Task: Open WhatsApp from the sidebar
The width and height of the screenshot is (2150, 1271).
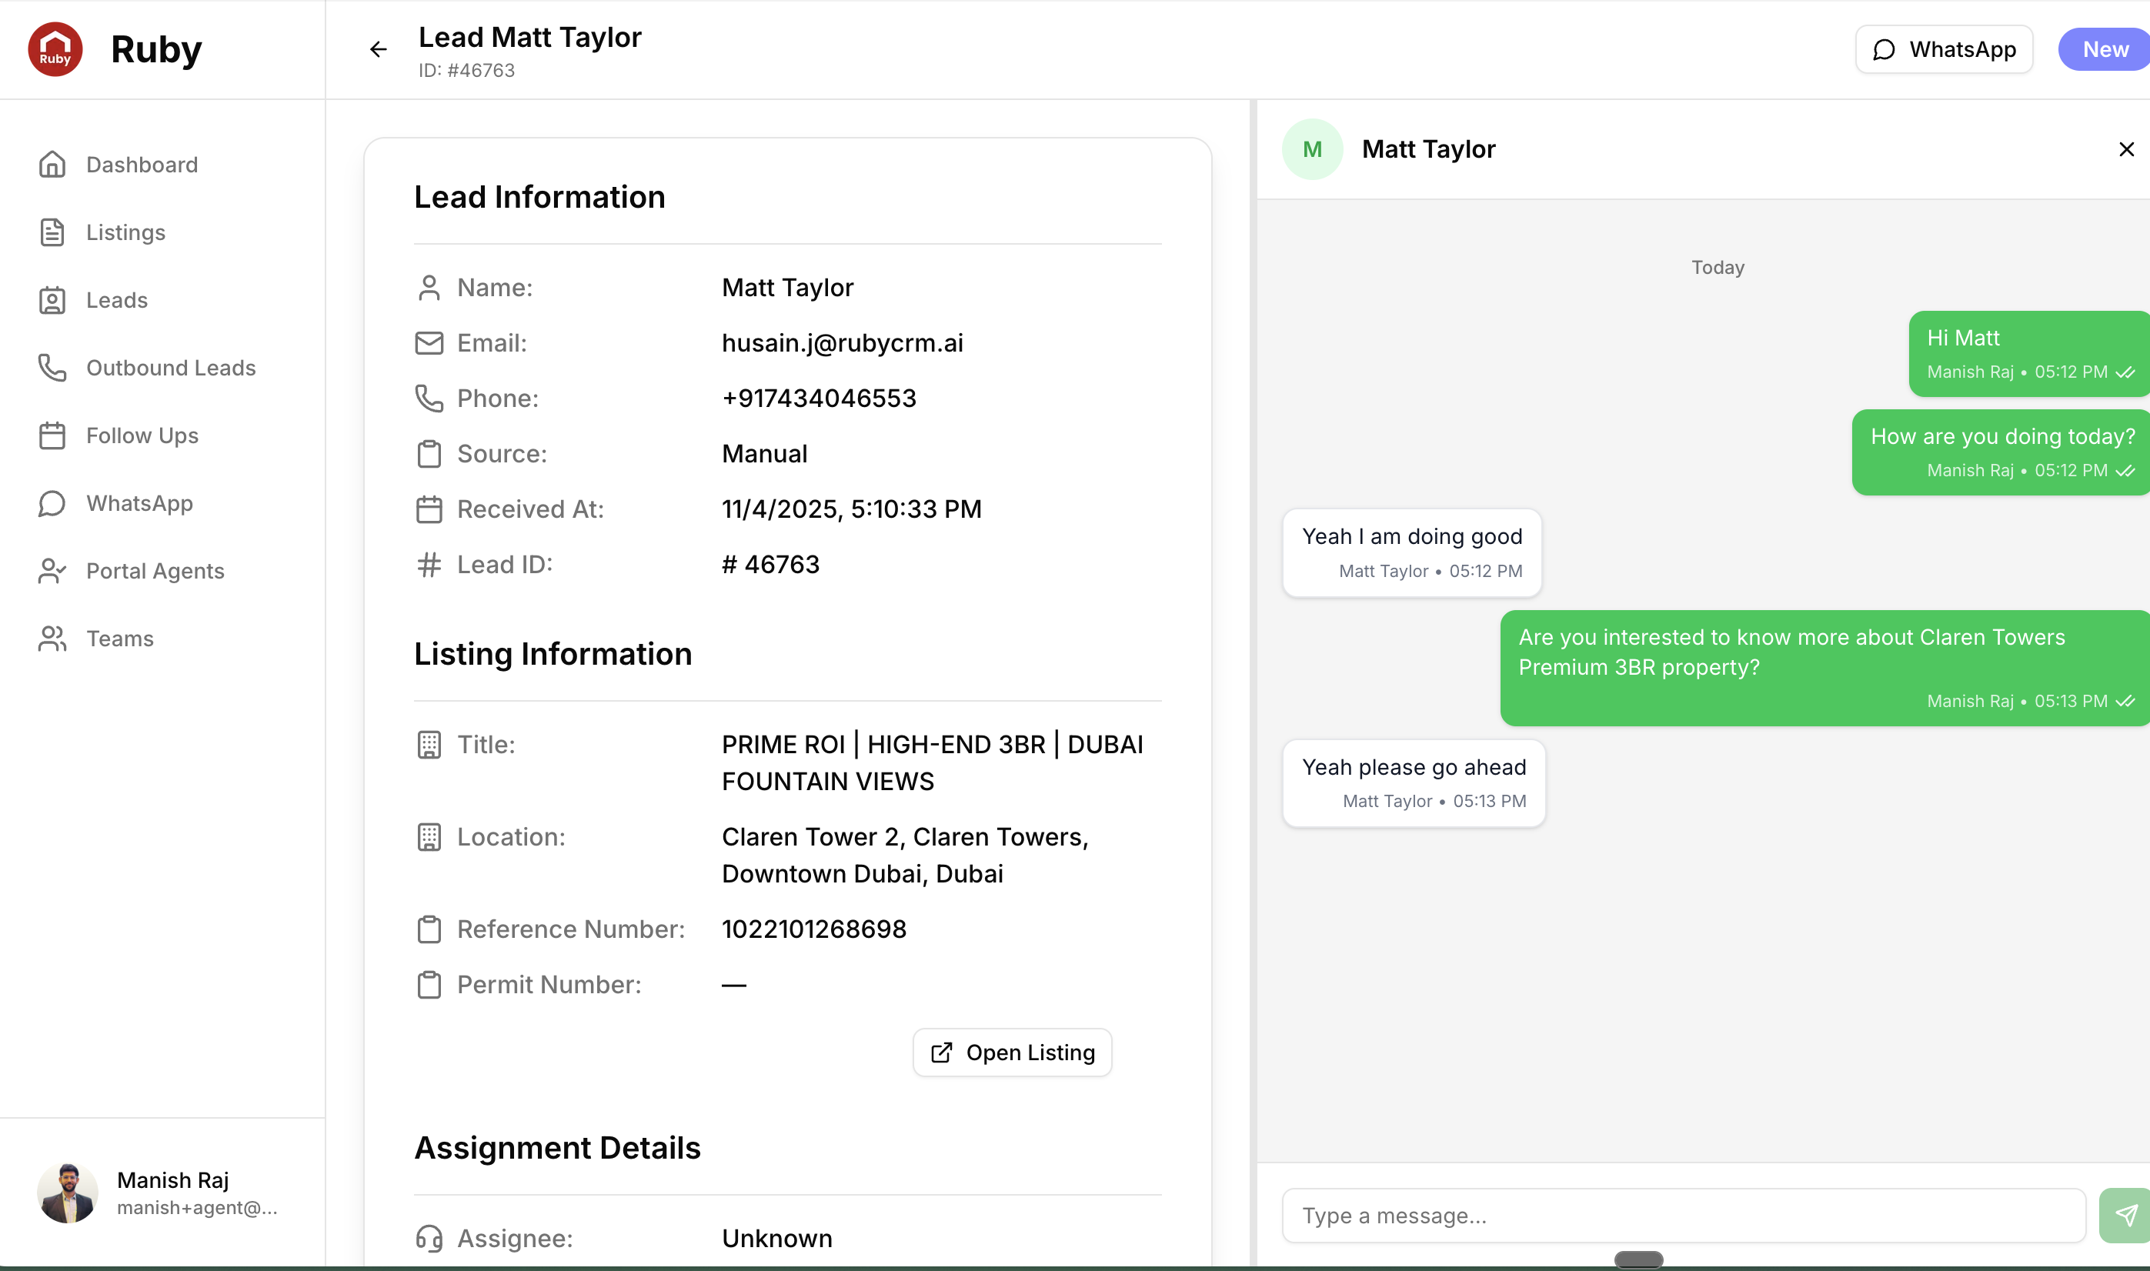Action: tap(139, 504)
